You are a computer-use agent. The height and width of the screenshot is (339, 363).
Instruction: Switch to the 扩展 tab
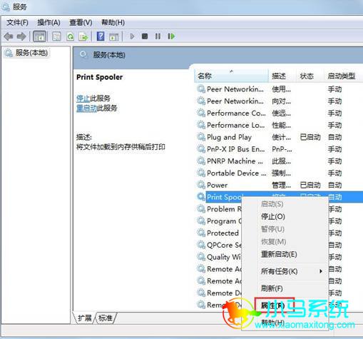[85, 318]
